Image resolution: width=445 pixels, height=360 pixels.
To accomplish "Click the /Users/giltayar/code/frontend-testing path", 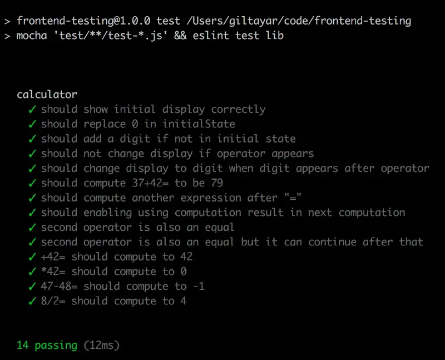I will [299, 21].
